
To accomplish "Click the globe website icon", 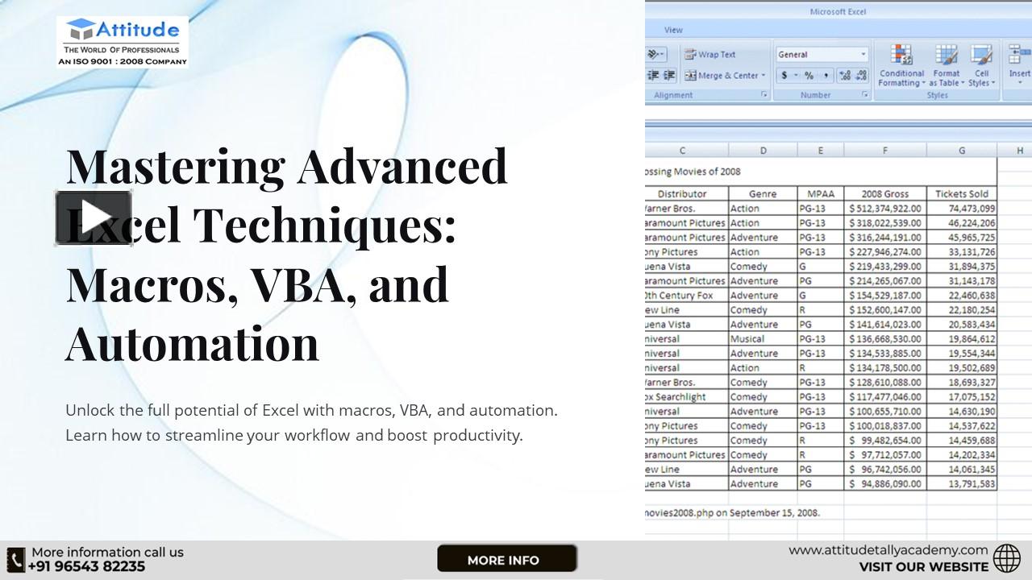I will coord(1007,558).
